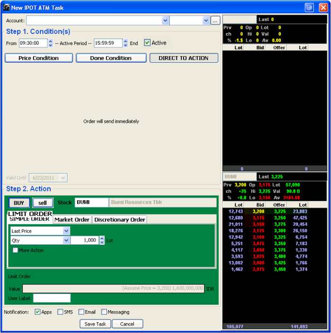The image size is (331, 333).
Task: Open the second account dropdown
Action: click(x=206, y=21)
